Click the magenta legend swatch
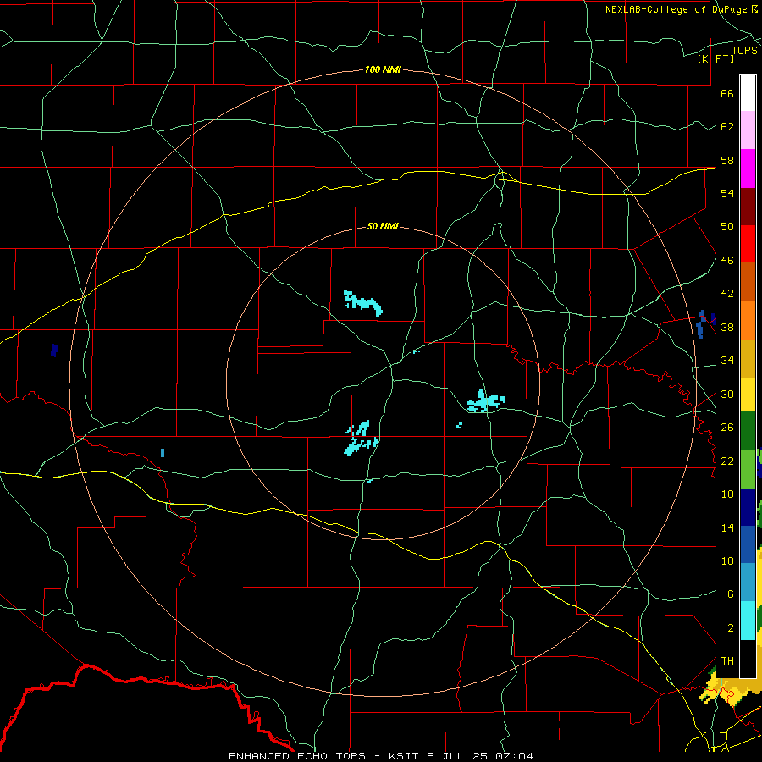The image size is (762, 762). (x=748, y=168)
